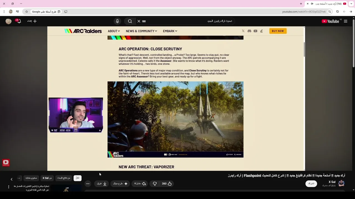This screenshot has height=199, width=355.
Task: Click the red subscribe watermark icon
Action: tap(6, 163)
